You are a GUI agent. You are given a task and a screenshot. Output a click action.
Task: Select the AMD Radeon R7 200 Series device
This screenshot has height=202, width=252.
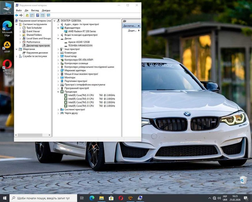tap(82, 31)
